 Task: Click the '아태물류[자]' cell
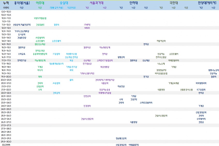pyautogui.click(x=133, y=145)
